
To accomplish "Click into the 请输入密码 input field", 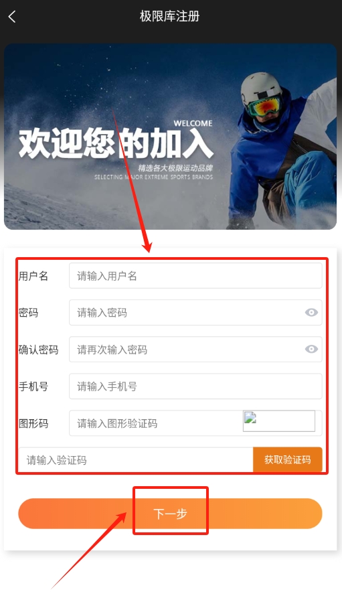I will point(187,313).
